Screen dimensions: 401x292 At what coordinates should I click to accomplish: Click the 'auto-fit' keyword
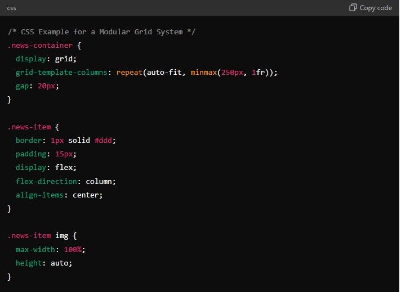pyautogui.click(x=164, y=73)
